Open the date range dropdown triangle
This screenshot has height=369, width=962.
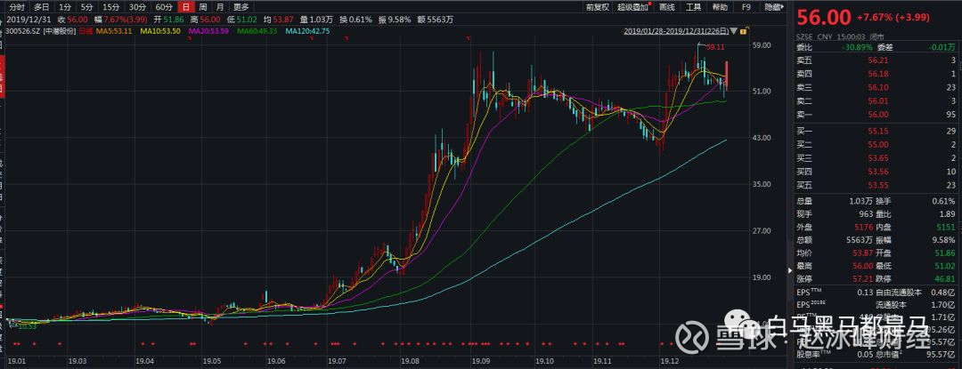point(733,30)
